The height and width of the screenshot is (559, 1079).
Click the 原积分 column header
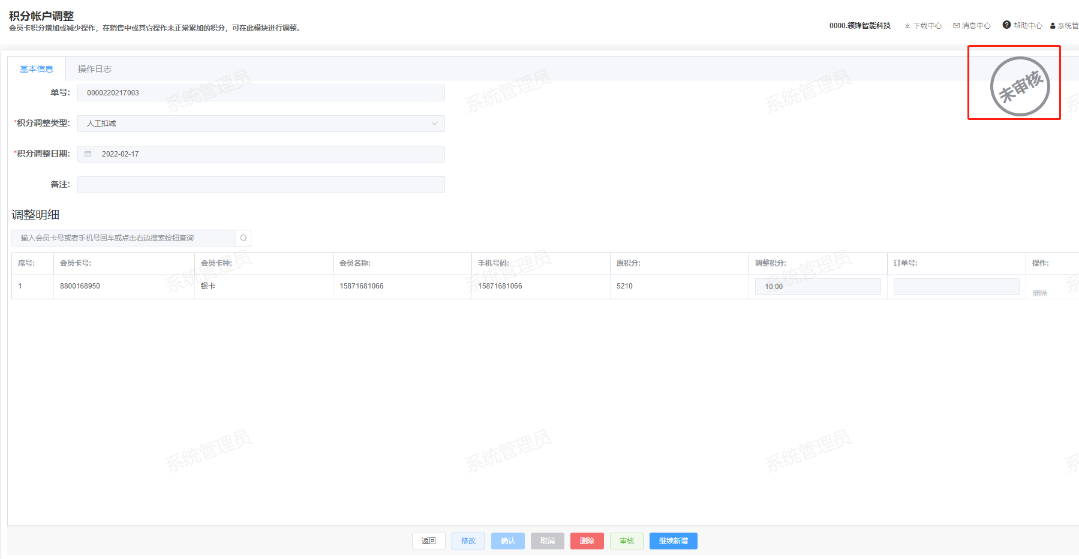pos(629,263)
